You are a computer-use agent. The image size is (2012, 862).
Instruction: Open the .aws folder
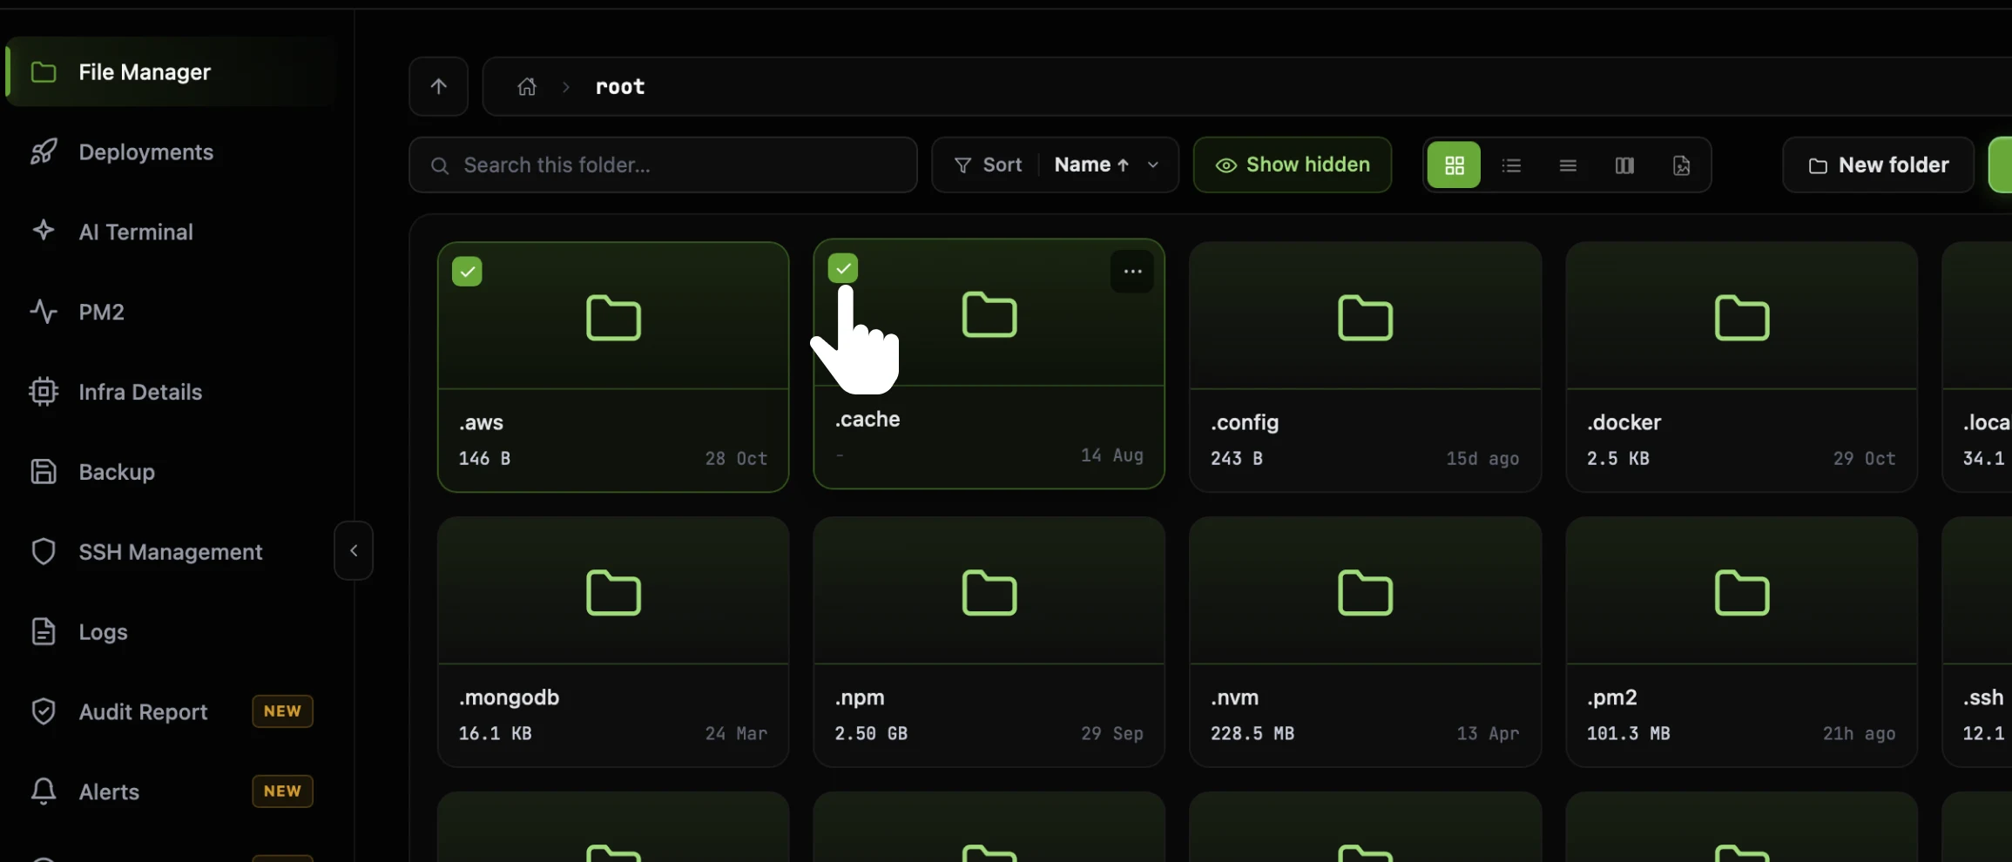pos(613,367)
